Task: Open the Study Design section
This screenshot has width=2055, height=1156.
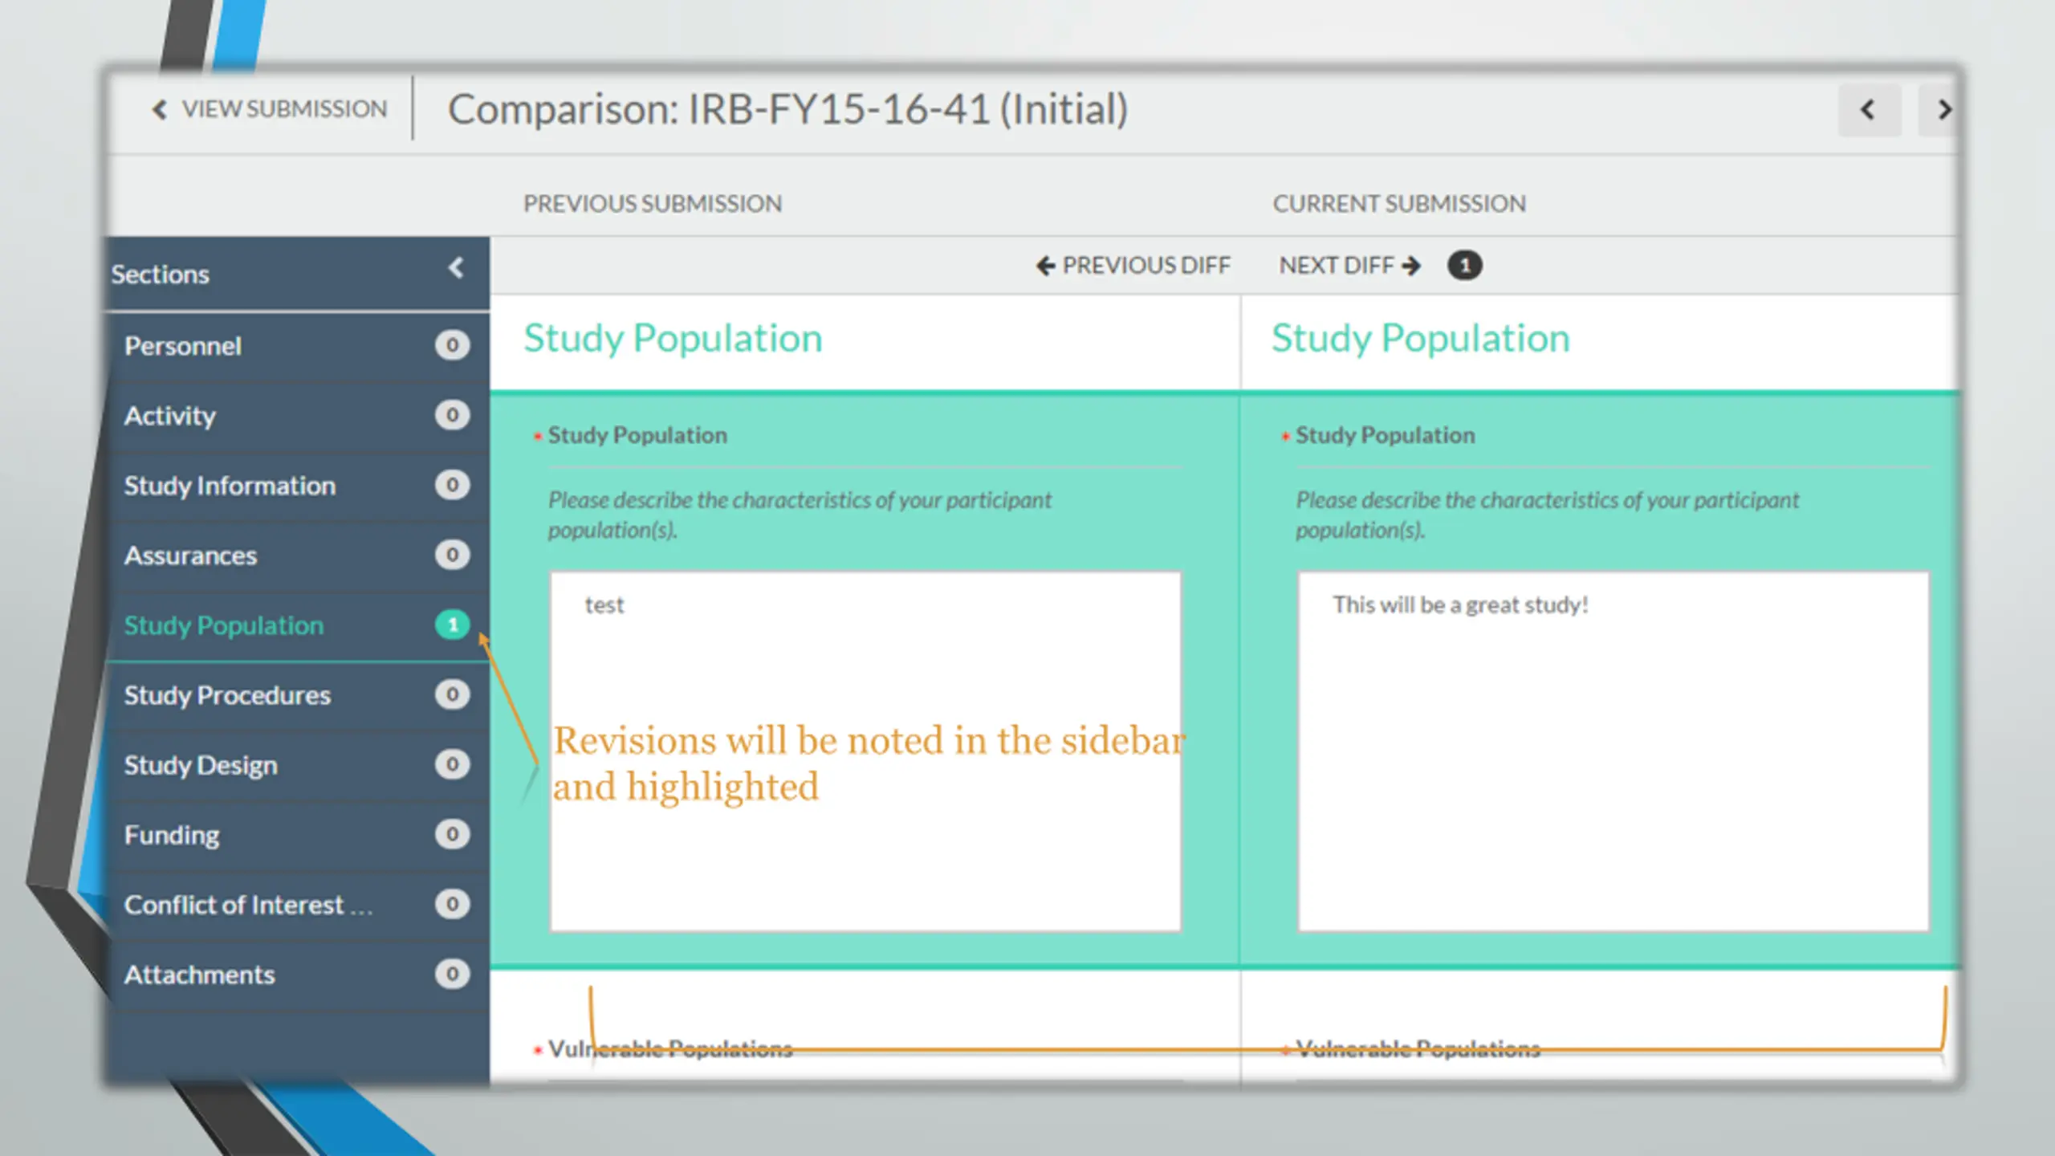Action: 297,765
